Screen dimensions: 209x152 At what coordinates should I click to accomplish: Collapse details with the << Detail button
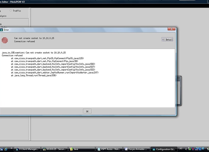tap(168, 40)
